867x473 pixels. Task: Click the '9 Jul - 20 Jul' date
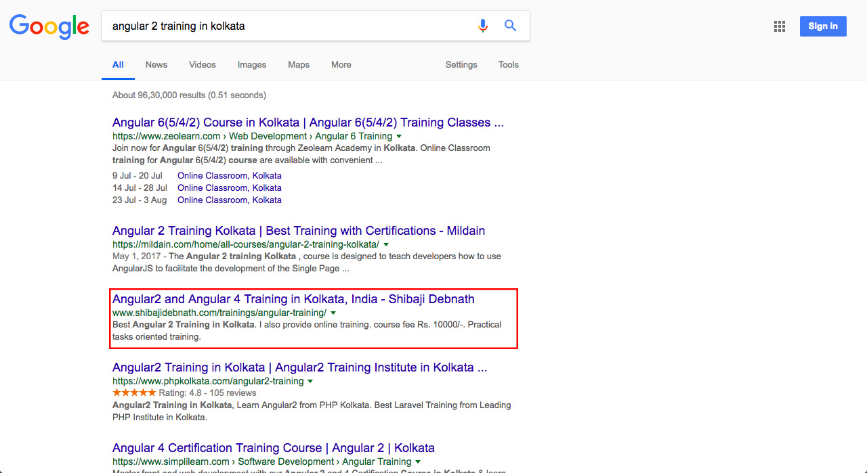pyautogui.click(x=138, y=175)
